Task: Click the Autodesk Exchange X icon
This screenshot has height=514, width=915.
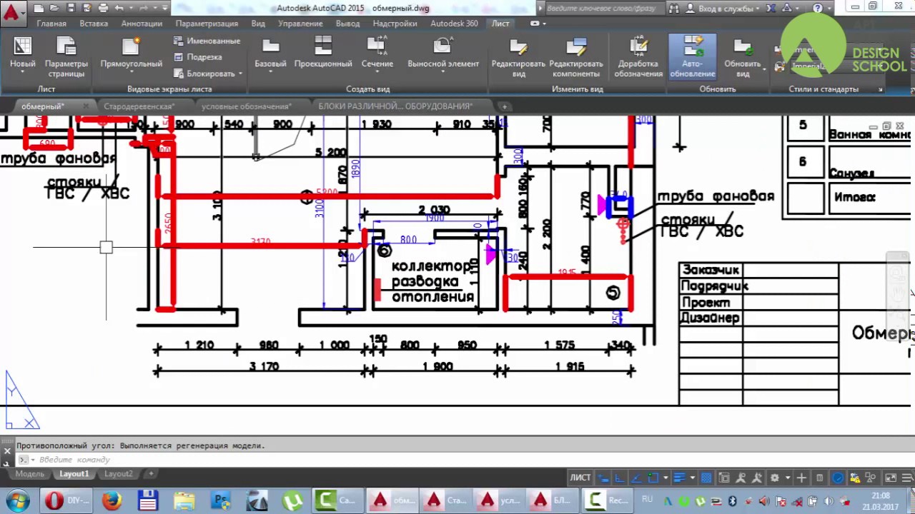Action: [x=770, y=9]
